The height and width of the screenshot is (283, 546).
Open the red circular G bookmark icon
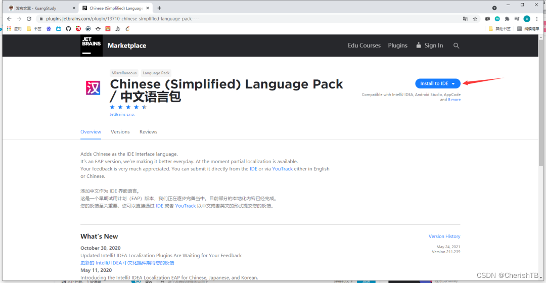(78, 28)
